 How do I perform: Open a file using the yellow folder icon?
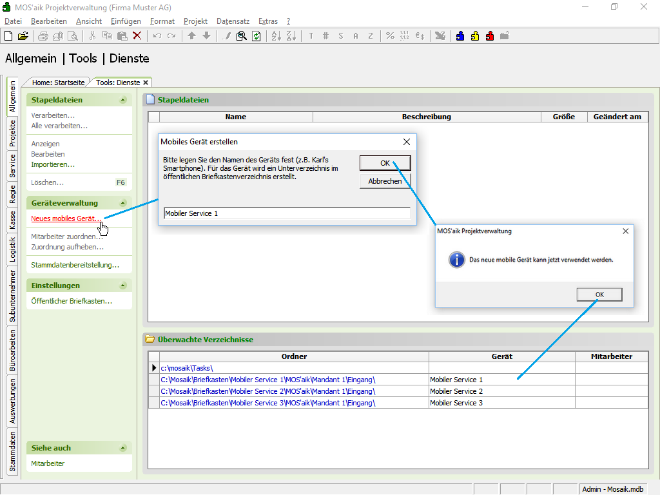[x=23, y=36]
